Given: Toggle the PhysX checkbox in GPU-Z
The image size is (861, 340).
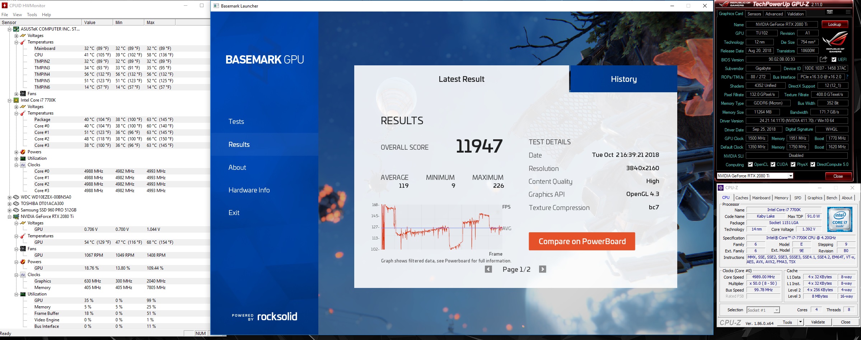Looking at the screenshot, I should pyautogui.click(x=793, y=164).
